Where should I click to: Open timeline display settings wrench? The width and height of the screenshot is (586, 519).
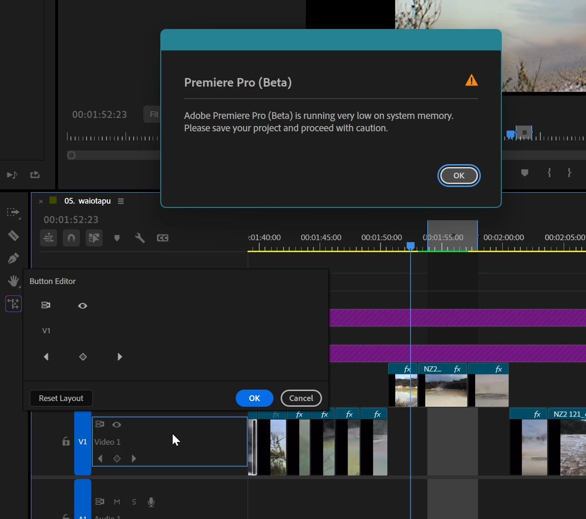click(x=140, y=238)
